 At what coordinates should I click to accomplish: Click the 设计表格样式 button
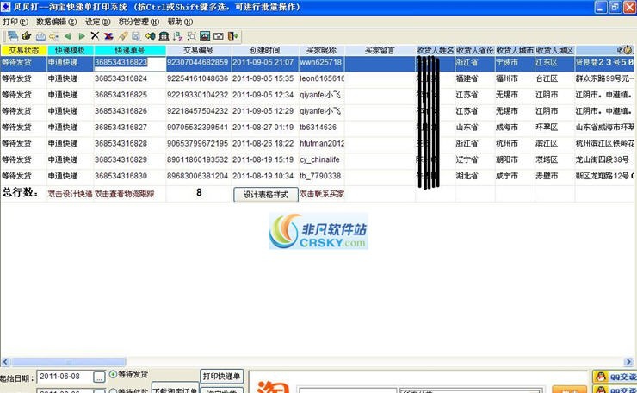click(x=266, y=195)
